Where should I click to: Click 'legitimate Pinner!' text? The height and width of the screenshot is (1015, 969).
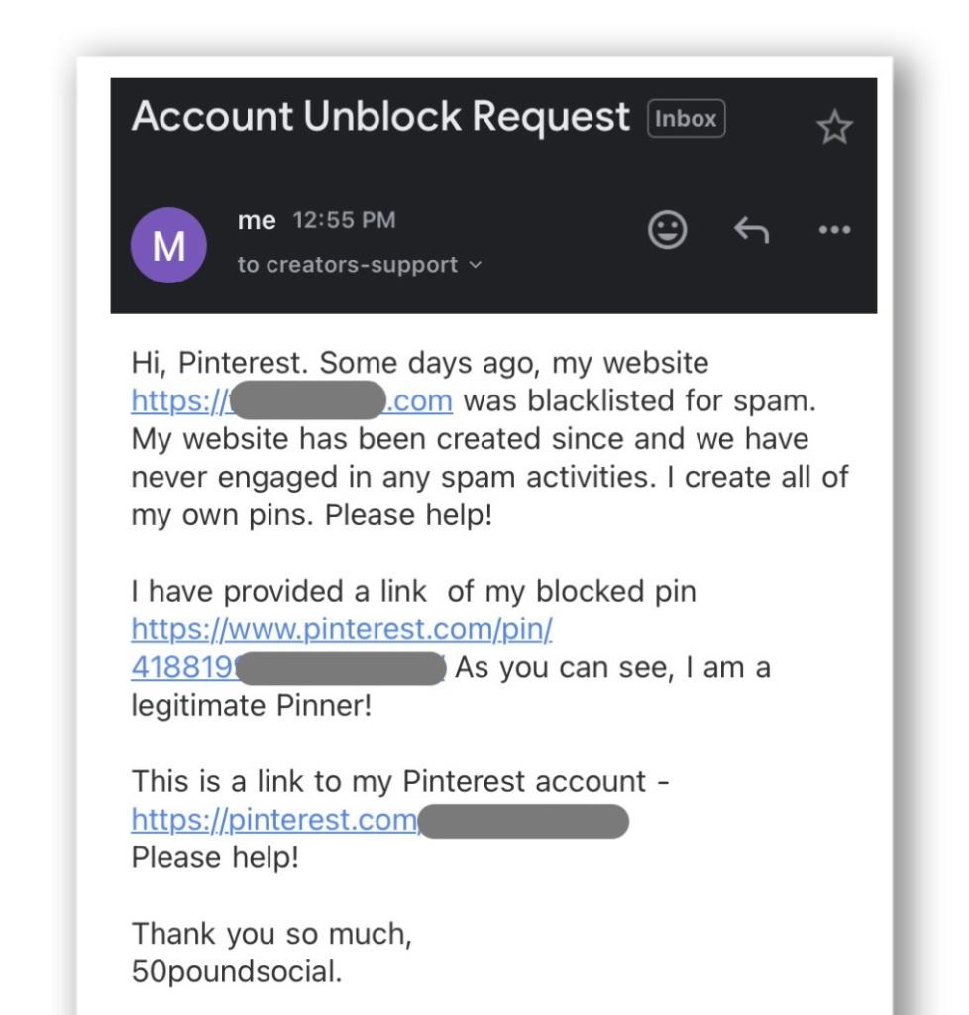[x=251, y=707]
